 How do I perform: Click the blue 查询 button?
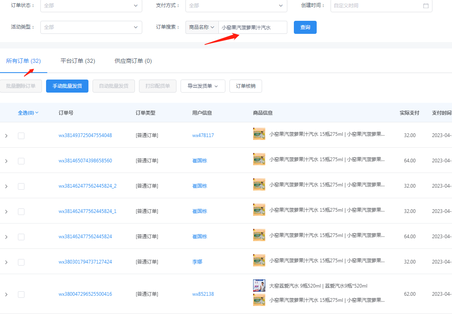305,27
